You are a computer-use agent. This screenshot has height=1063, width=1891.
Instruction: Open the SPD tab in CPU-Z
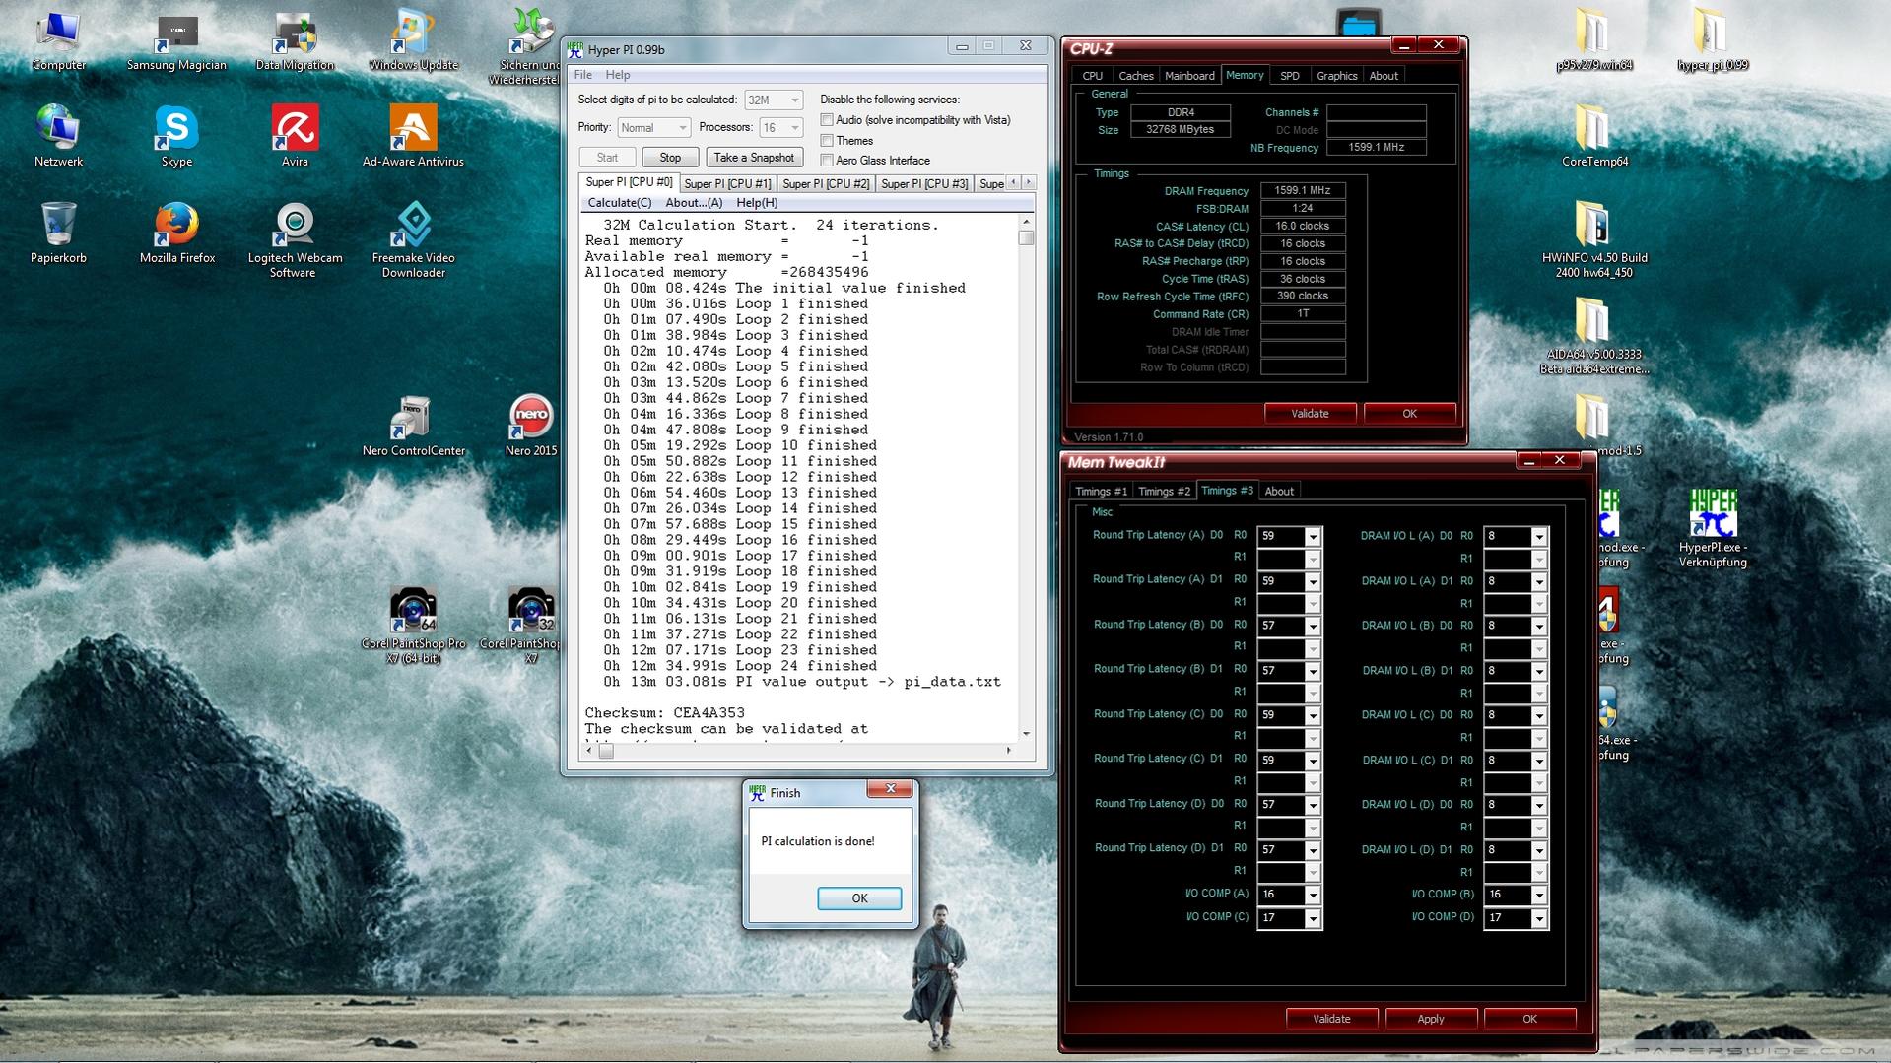pyautogui.click(x=1290, y=76)
